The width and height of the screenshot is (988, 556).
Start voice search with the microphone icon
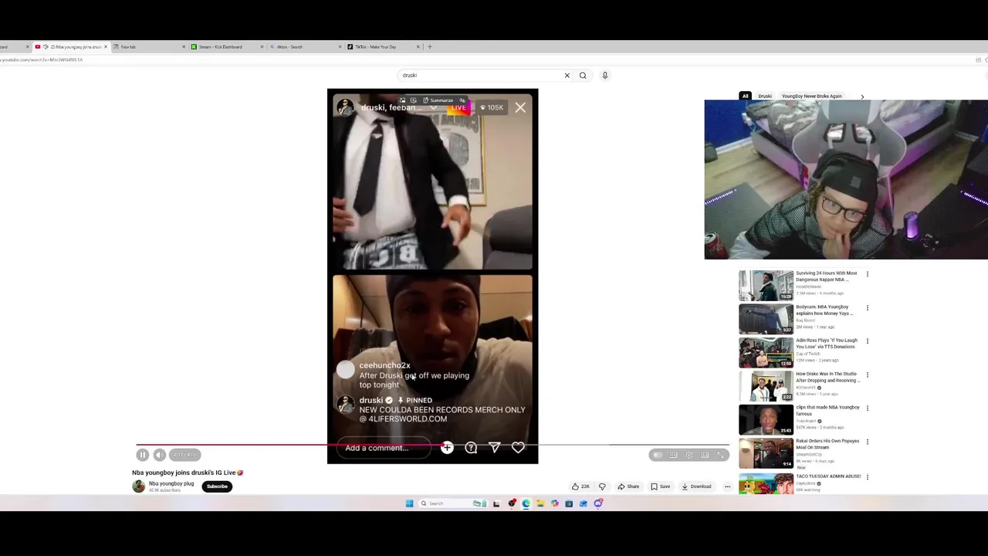[x=605, y=76]
